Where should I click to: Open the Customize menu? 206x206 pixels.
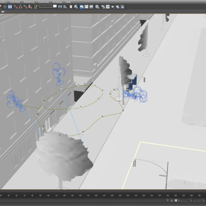coord(43,2)
